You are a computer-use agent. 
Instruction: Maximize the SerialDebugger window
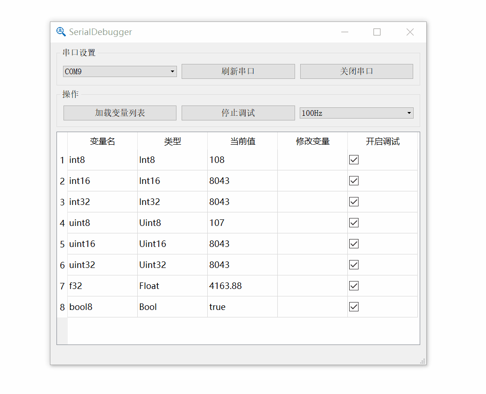tap(377, 32)
